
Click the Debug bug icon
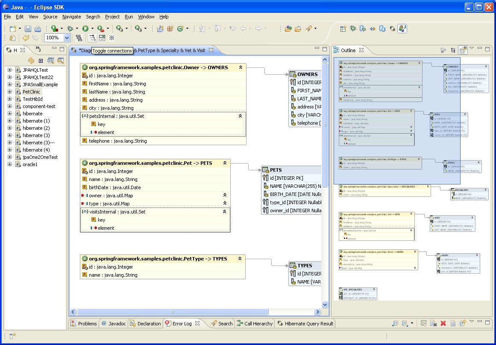70,29
